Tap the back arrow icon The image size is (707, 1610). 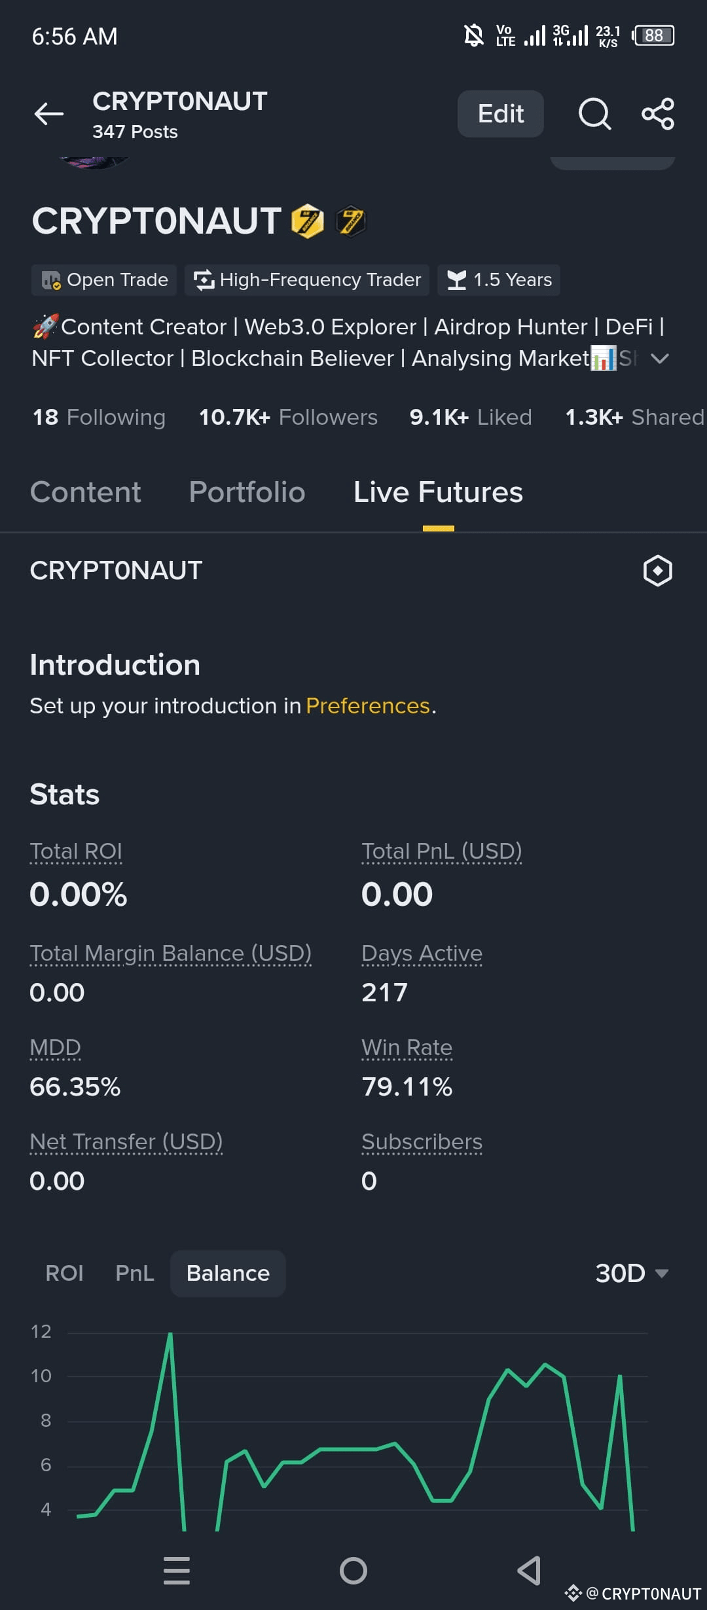(49, 114)
